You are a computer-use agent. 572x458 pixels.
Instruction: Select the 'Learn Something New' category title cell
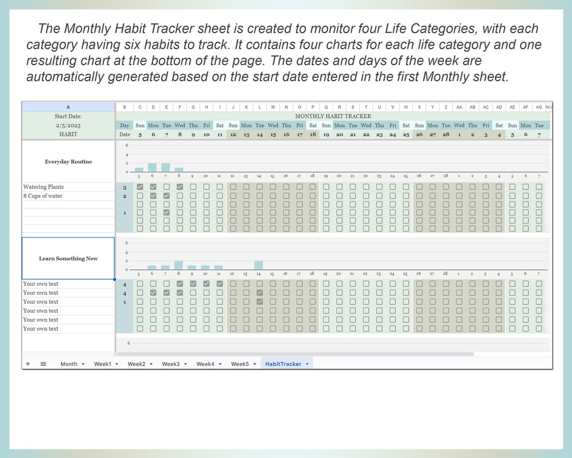click(68, 258)
